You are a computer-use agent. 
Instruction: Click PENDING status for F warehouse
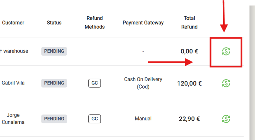tap(54, 51)
